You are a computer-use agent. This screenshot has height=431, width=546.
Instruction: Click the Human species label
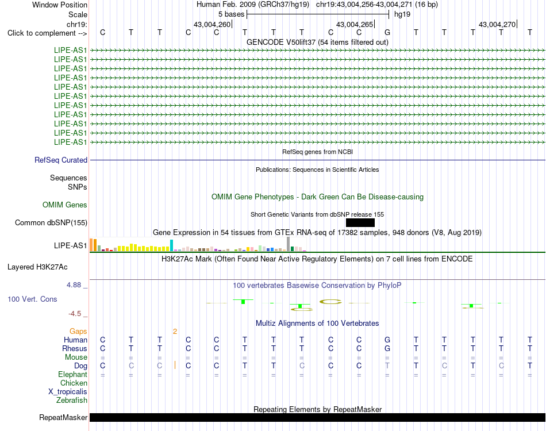tap(75, 340)
